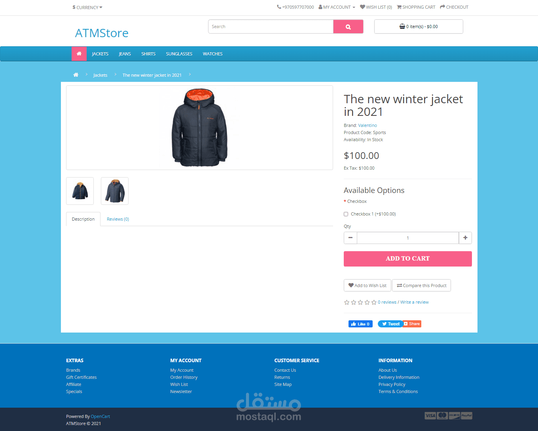Click the Write a review link
The width and height of the screenshot is (538, 431).
tap(414, 302)
